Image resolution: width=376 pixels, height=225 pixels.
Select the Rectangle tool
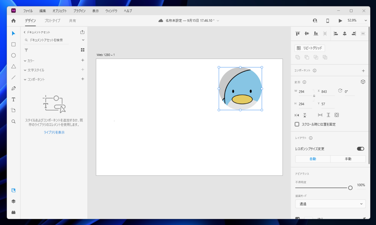13,45
